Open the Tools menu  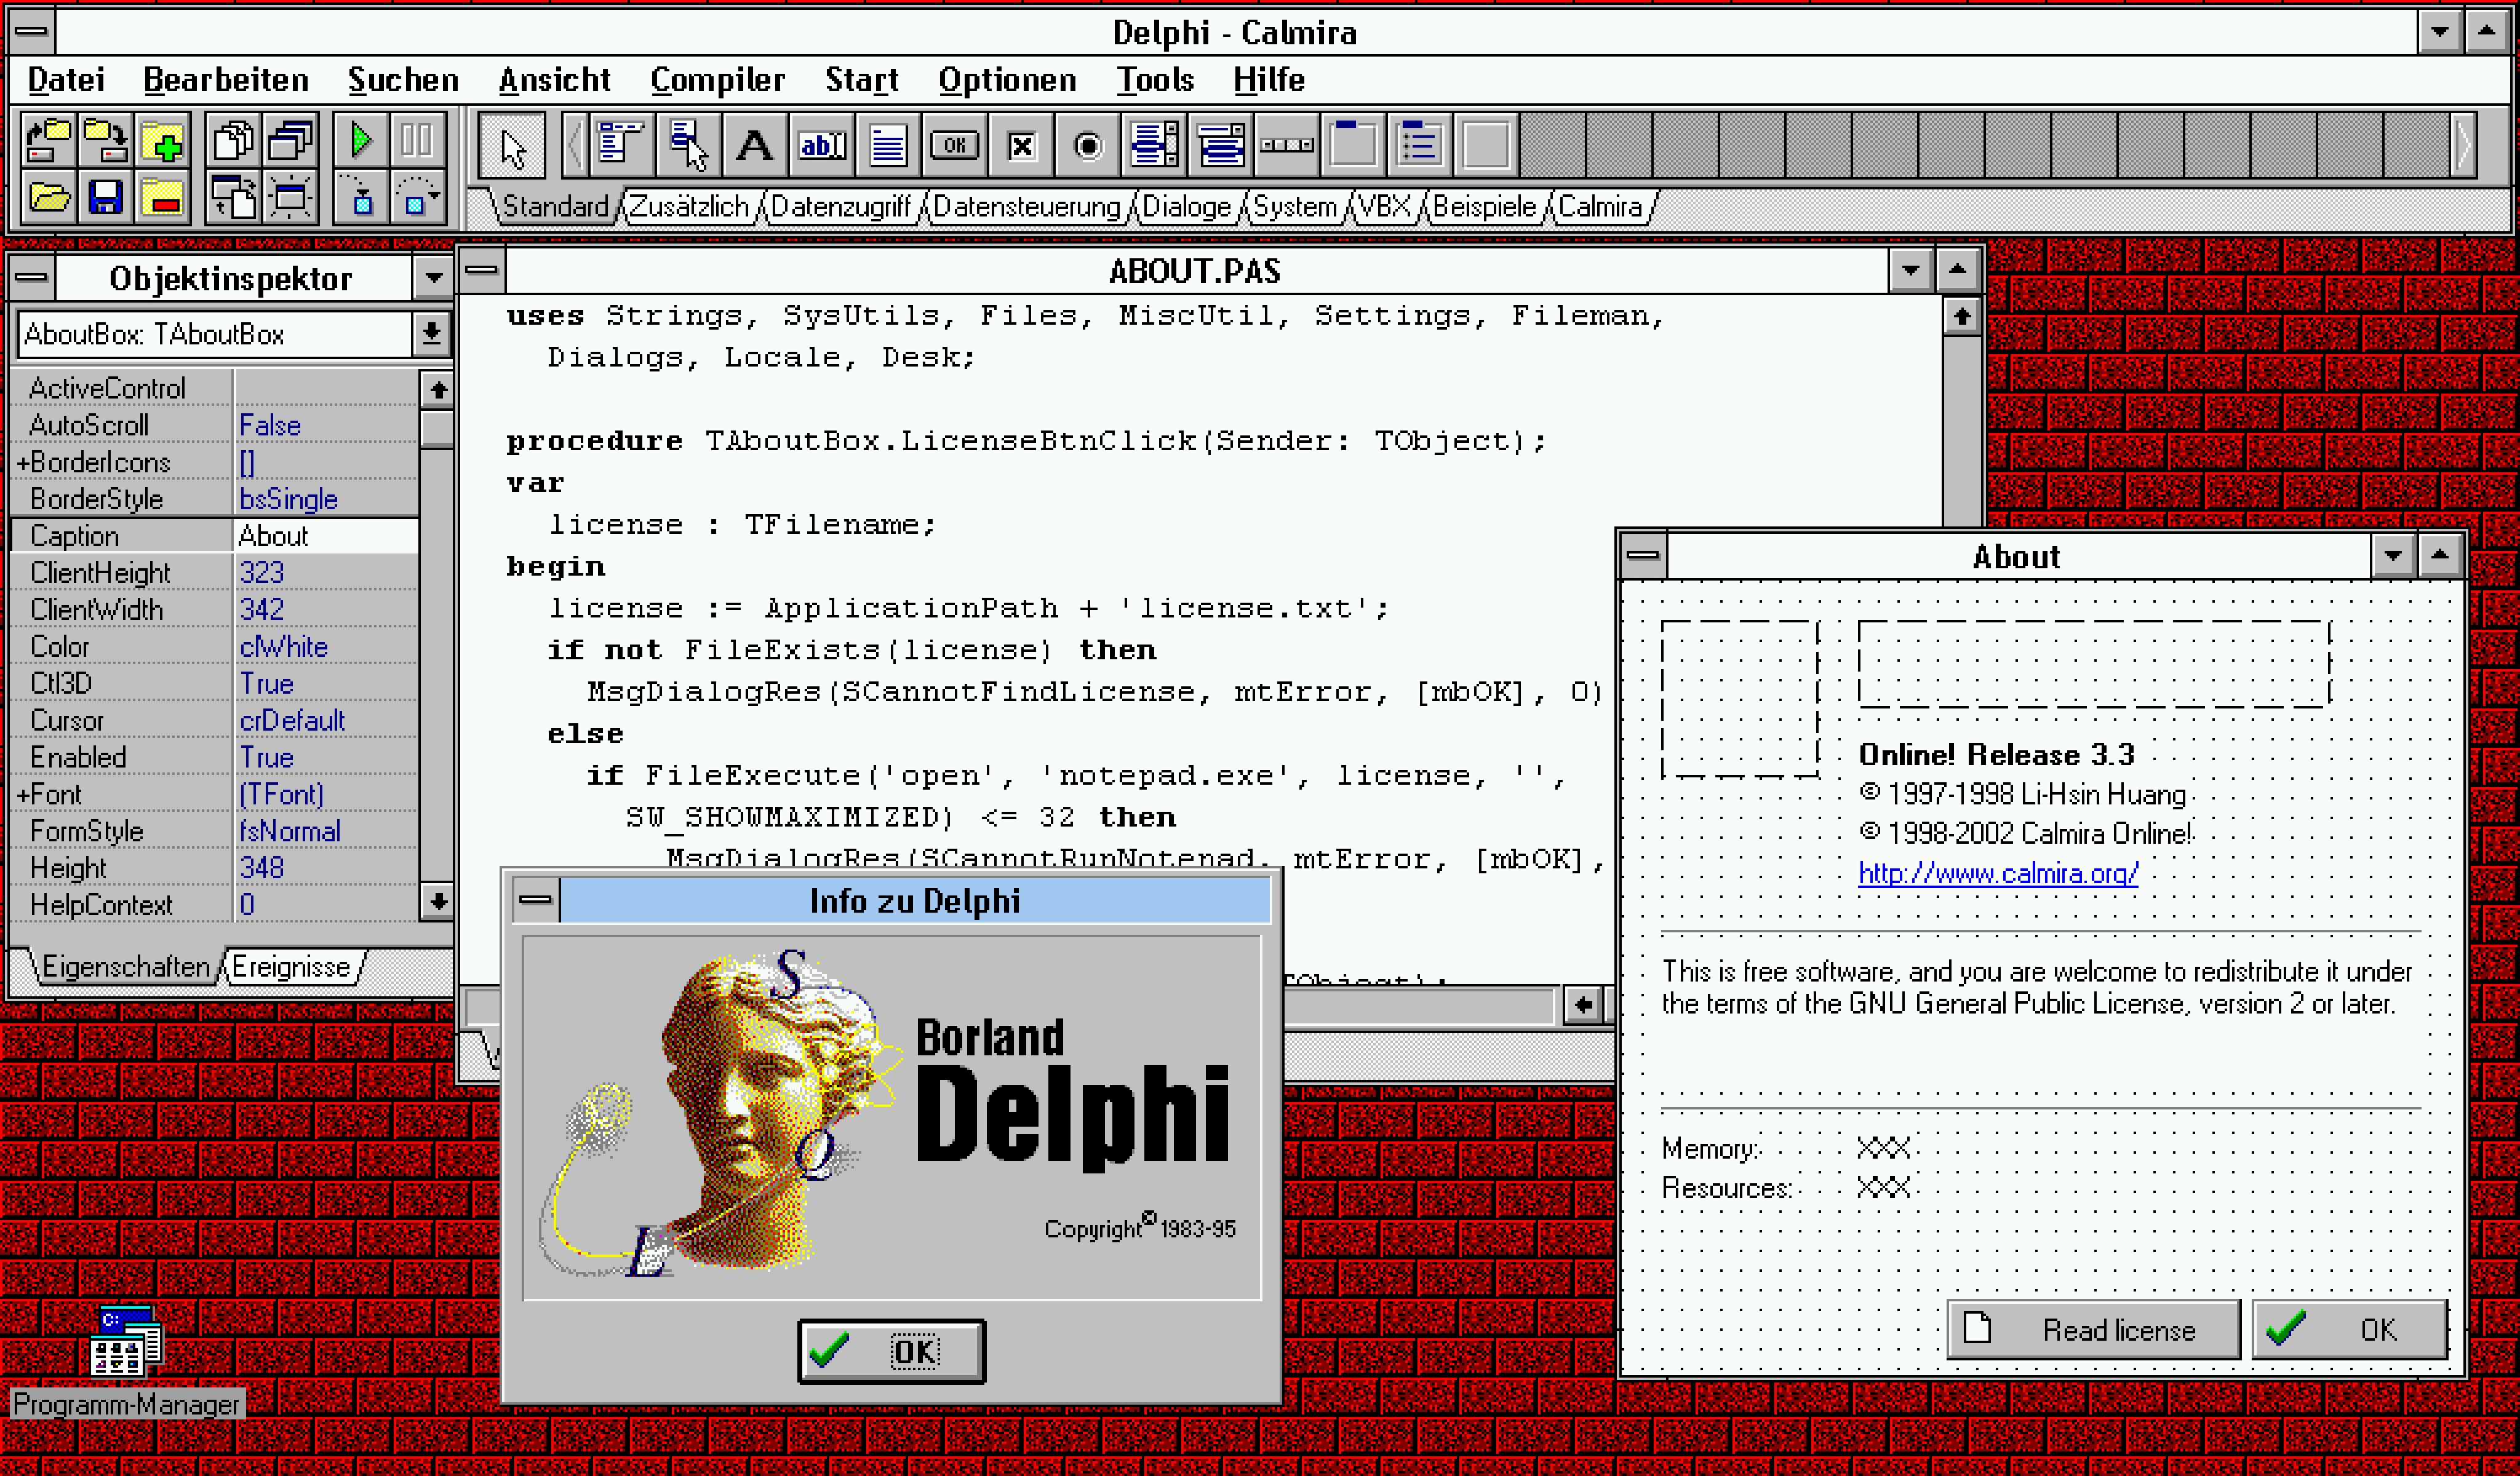(x=1155, y=80)
